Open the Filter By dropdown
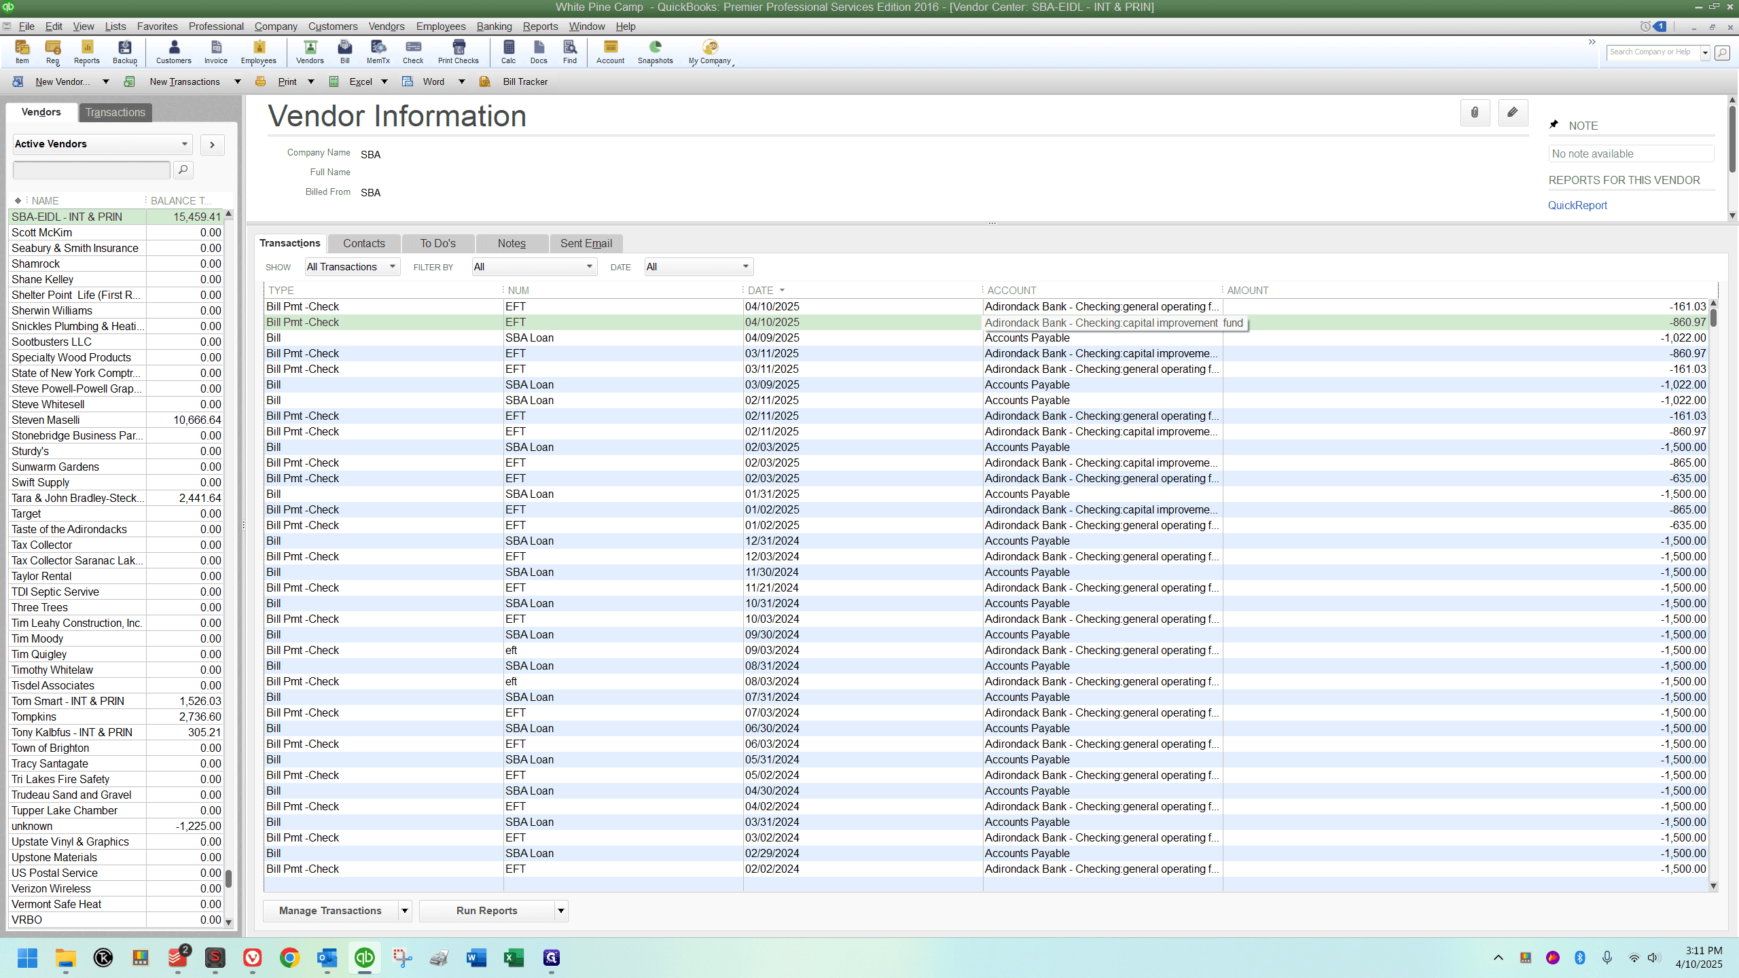1739x978 pixels. [x=535, y=267]
